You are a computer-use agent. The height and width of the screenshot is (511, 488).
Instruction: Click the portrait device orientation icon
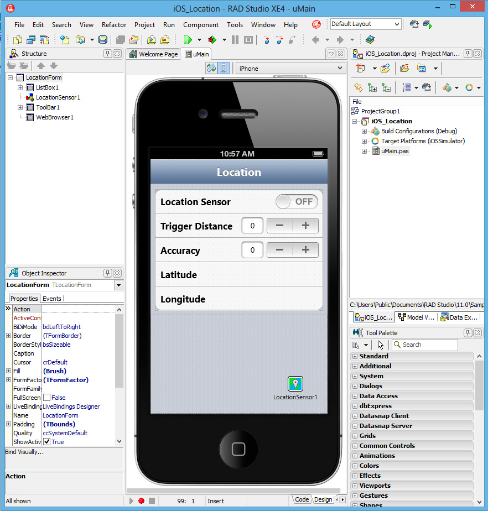[224, 68]
